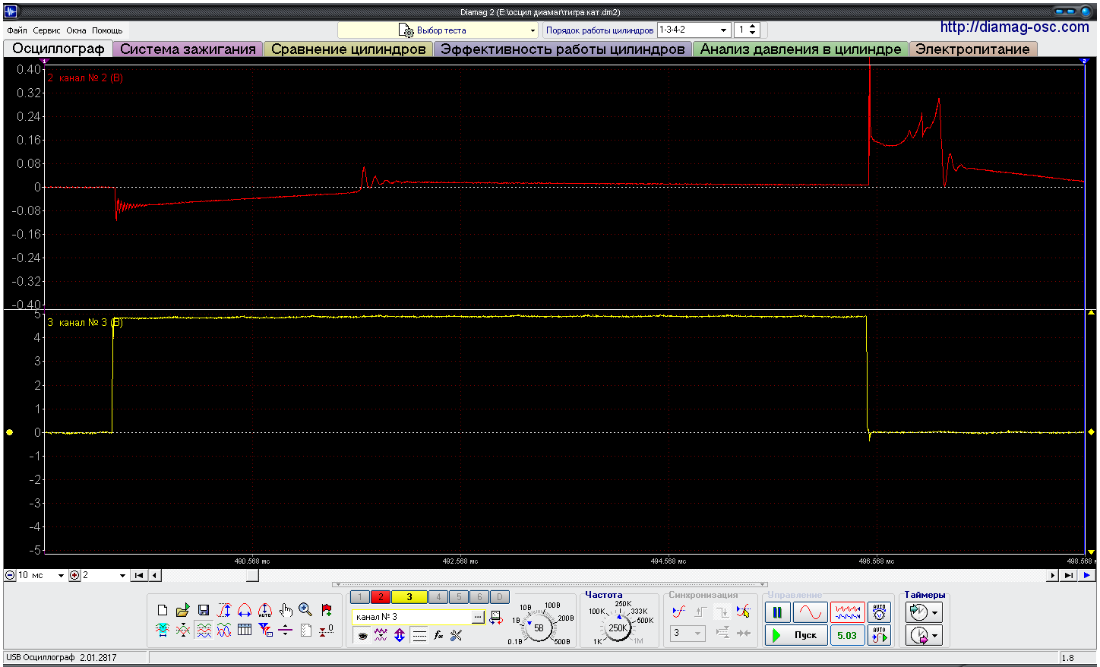
Task: Select channel 1 button
Action: coord(360,597)
